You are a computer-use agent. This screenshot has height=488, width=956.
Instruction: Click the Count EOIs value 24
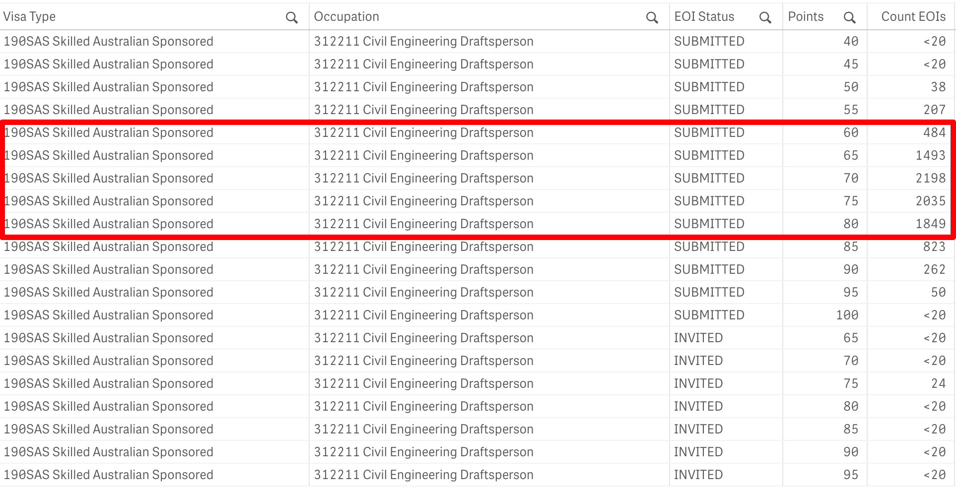[938, 384]
